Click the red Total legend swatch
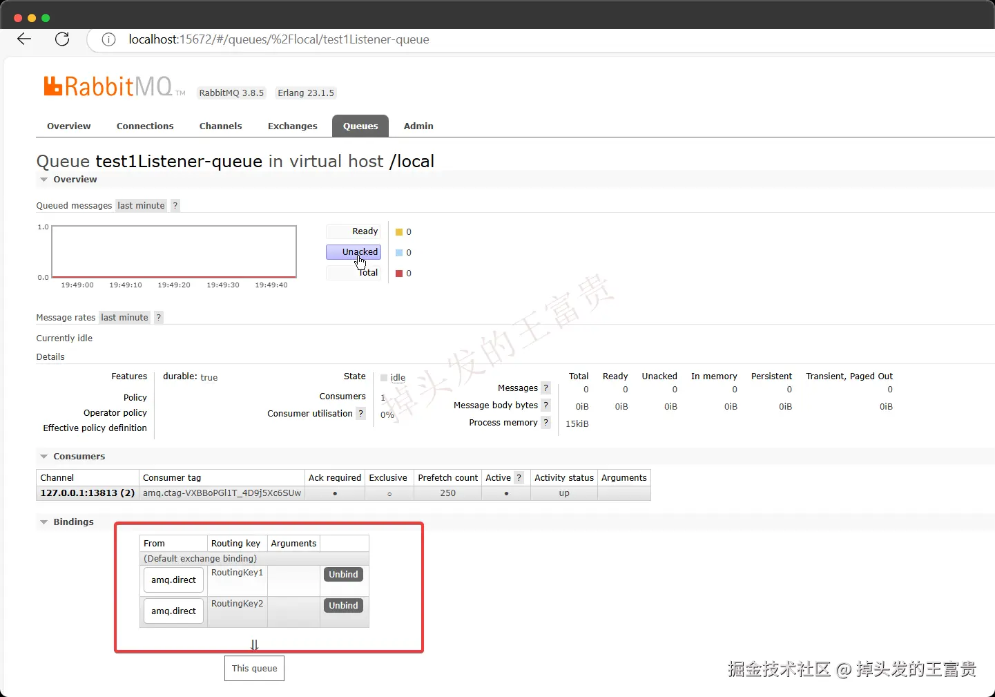The image size is (995, 697). point(399,274)
